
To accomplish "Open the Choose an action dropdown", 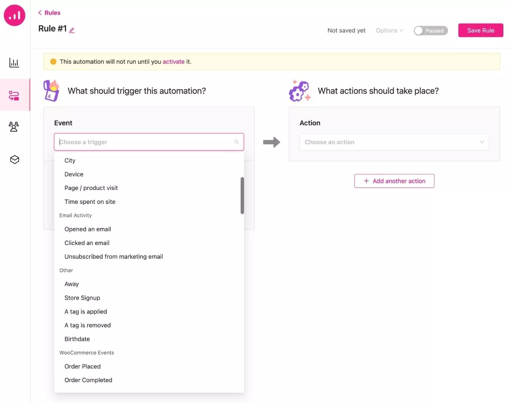I will [394, 142].
